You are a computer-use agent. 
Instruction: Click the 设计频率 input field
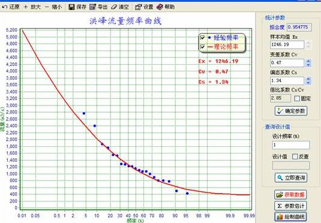(x=291, y=145)
